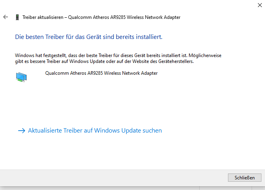This screenshot has width=265, height=190.
Task: Click the arrow icon before 'Aktualisierte Treiber'
Action: (22, 131)
